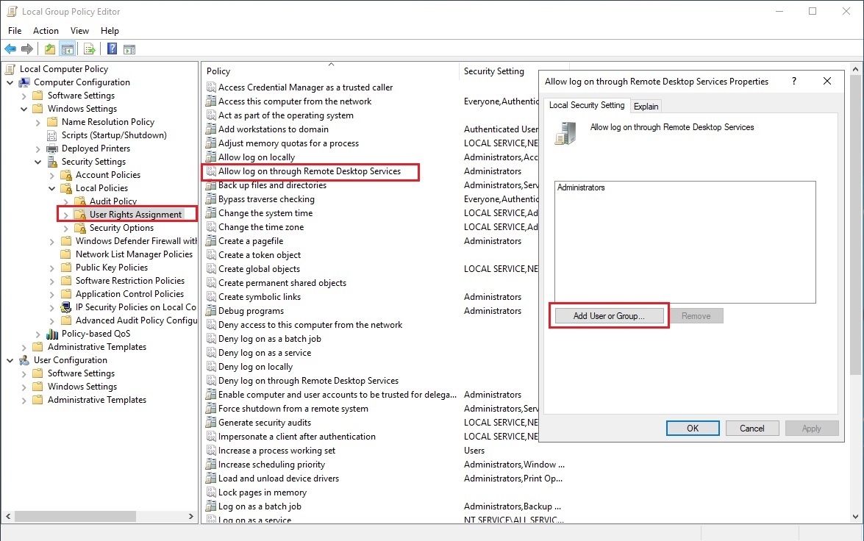This screenshot has width=864, height=541.
Task: Click the Add User or Group button
Action: point(608,316)
